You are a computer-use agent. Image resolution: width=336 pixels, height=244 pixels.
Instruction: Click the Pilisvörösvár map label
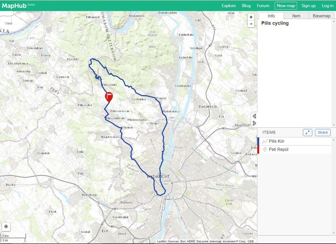(x=120, y=111)
